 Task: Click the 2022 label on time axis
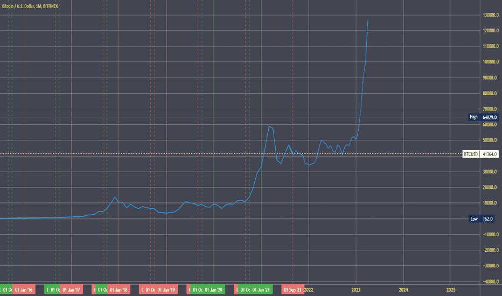[x=309, y=290]
